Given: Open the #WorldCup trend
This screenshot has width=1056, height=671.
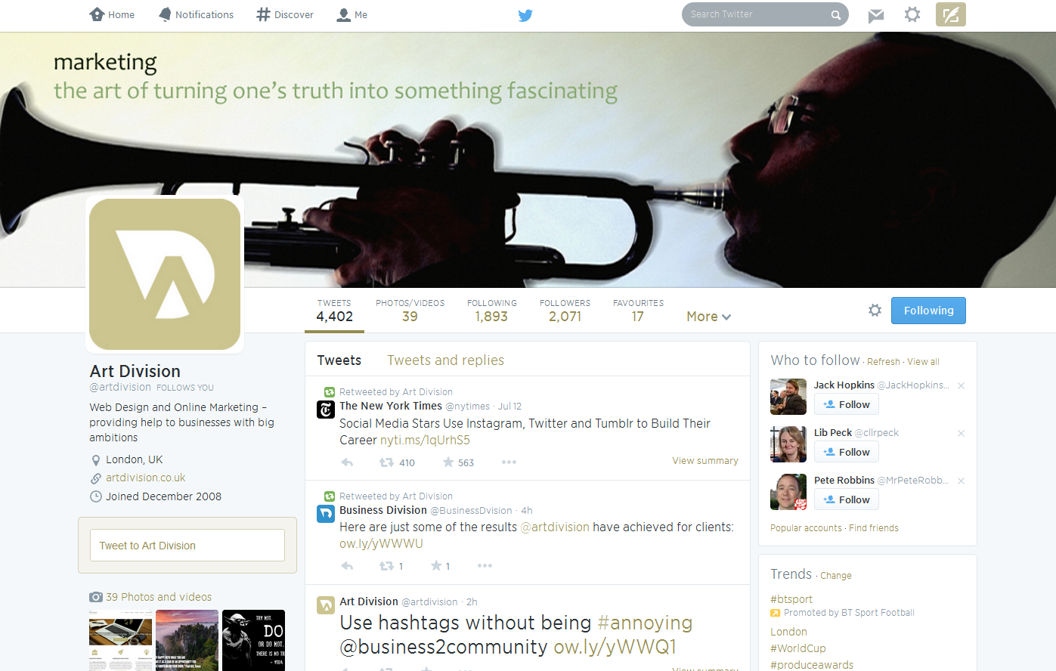Looking at the screenshot, I should pyautogui.click(x=798, y=648).
